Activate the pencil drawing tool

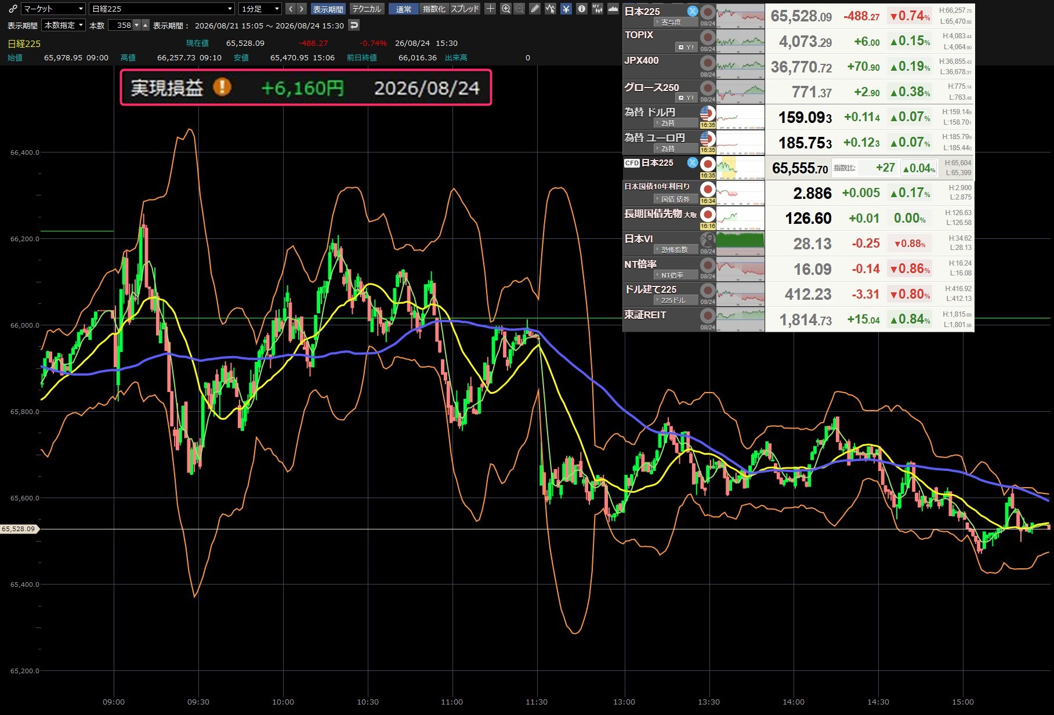(x=535, y=9)
